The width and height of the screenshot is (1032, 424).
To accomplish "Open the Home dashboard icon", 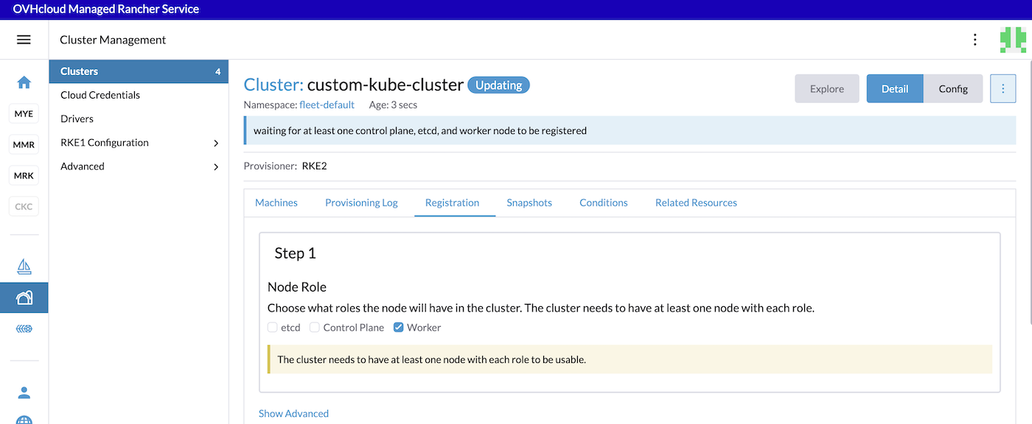I will pyautogui.click(x=24, y=83).
